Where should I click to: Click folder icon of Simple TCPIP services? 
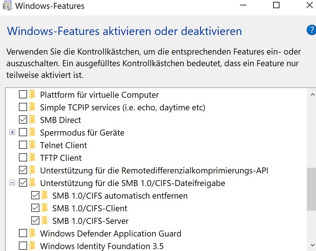point(32,107)
